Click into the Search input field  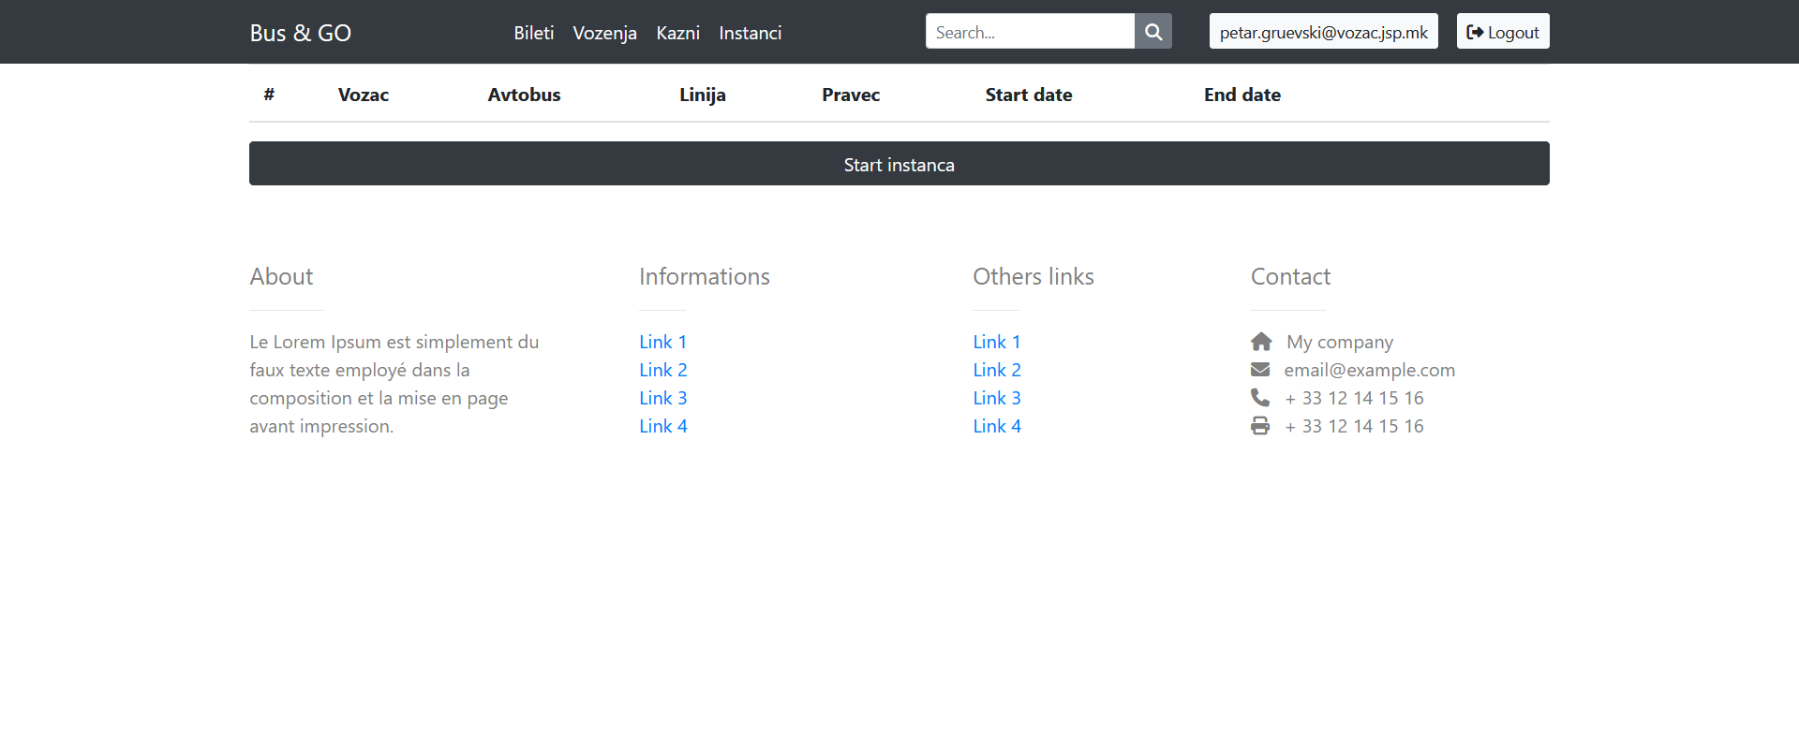tap(1029, 32)
